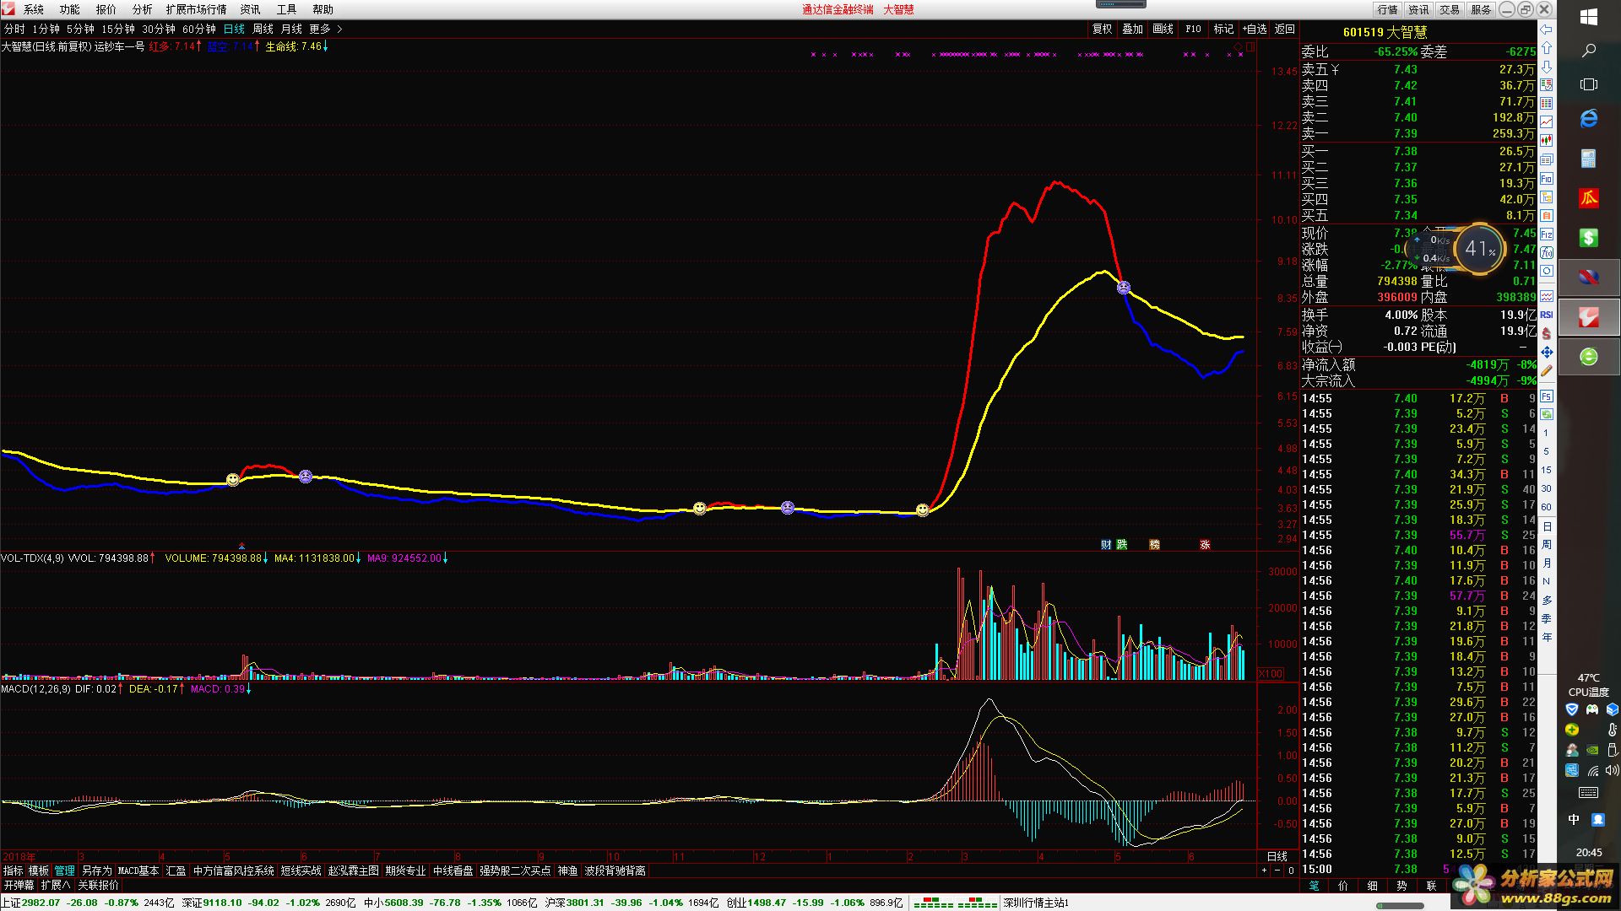Open the 报价 menu
This screenshot has height=911, width=1621.
pyautogui.click(x=106, y=9)
